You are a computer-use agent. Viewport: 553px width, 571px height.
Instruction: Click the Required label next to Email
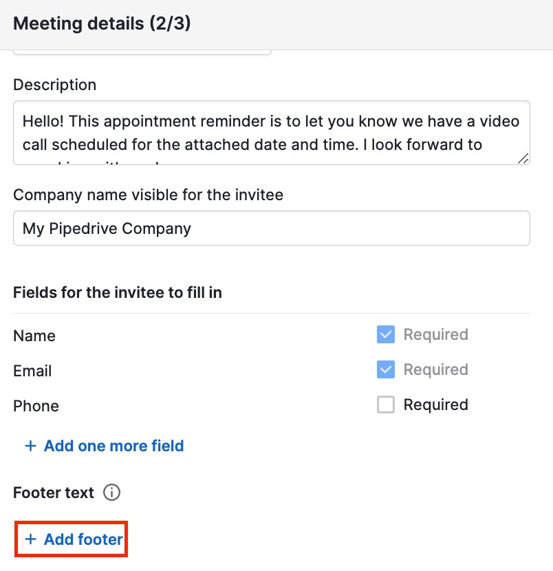tap(435, 369)
